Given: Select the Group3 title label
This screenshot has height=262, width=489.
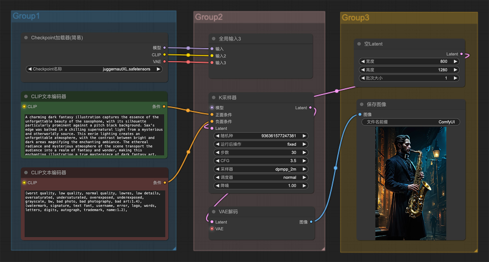Looking at the screenshot, I should [x=355, y=18].
